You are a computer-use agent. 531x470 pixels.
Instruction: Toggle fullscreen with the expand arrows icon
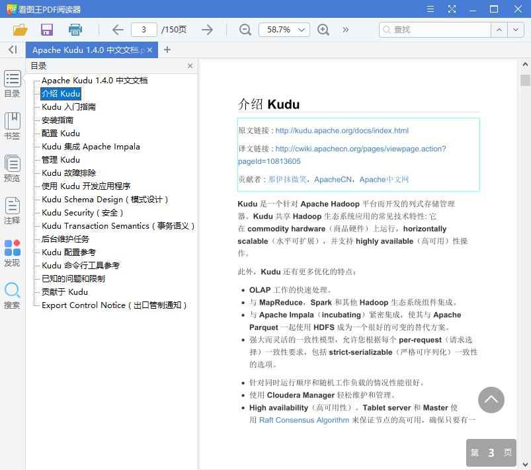pos(452,9)
